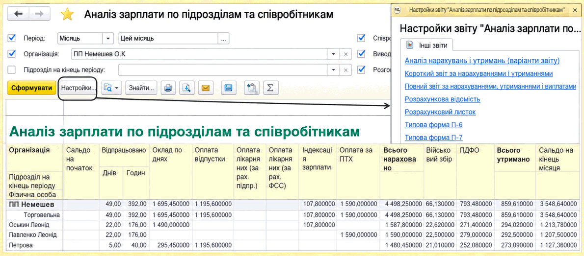Click the Сформувати button
Viewport: 584px width, 256px height.
pos(32,88)
